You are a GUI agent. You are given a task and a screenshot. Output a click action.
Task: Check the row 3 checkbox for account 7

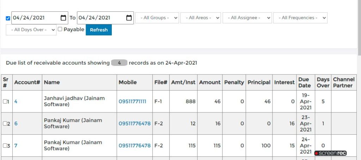5,146
